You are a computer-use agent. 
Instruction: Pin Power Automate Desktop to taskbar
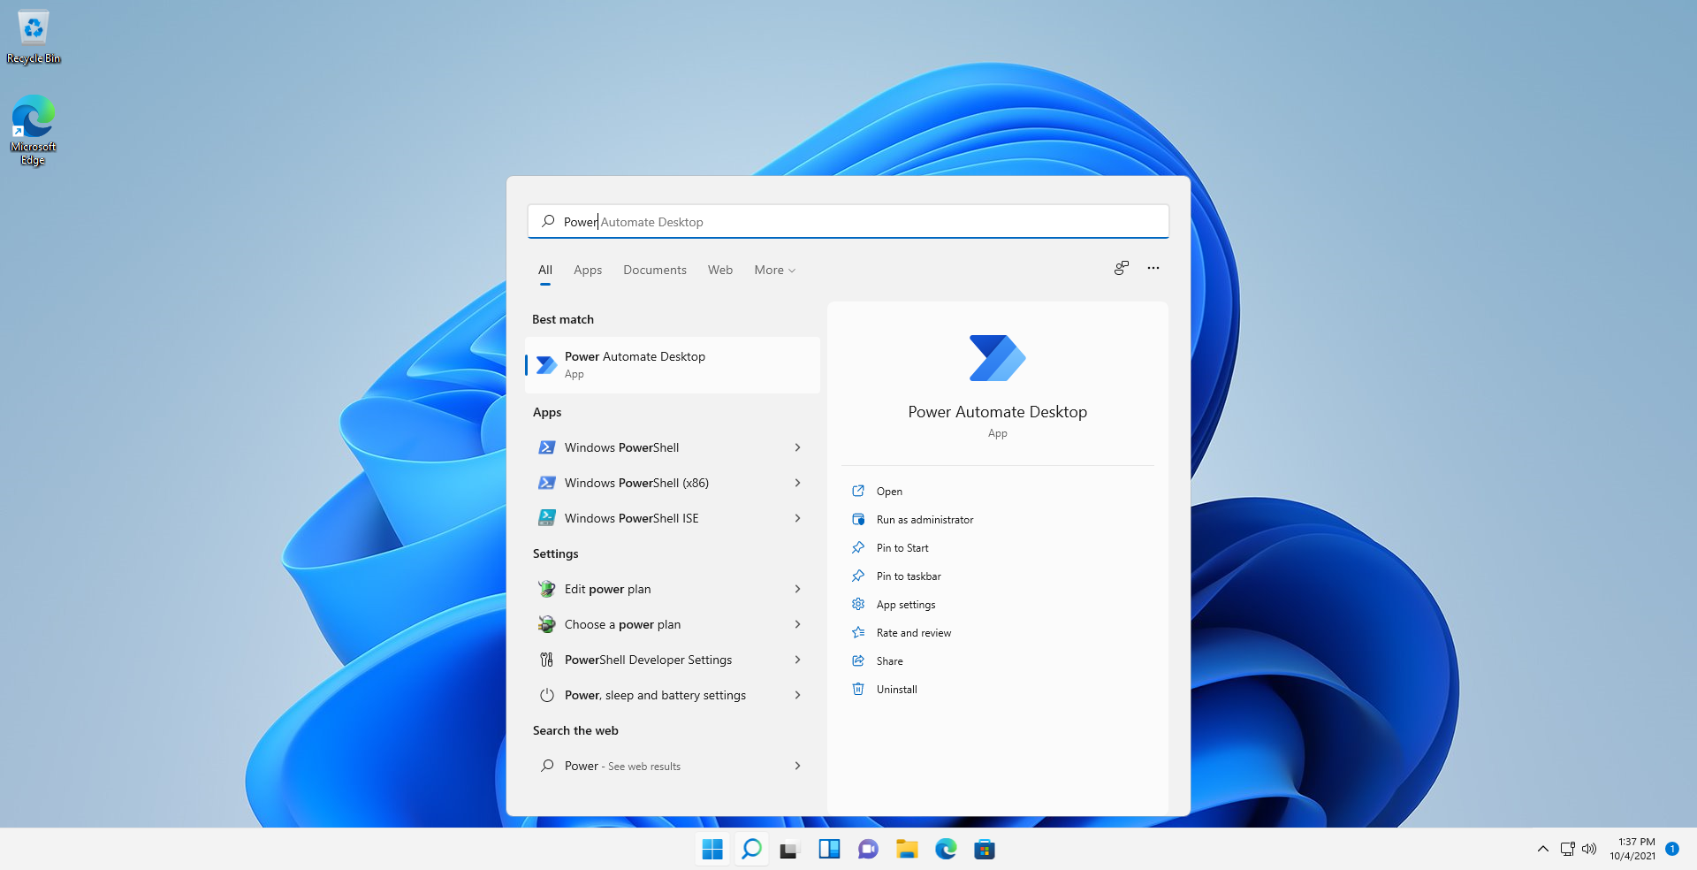coord(907,576)
